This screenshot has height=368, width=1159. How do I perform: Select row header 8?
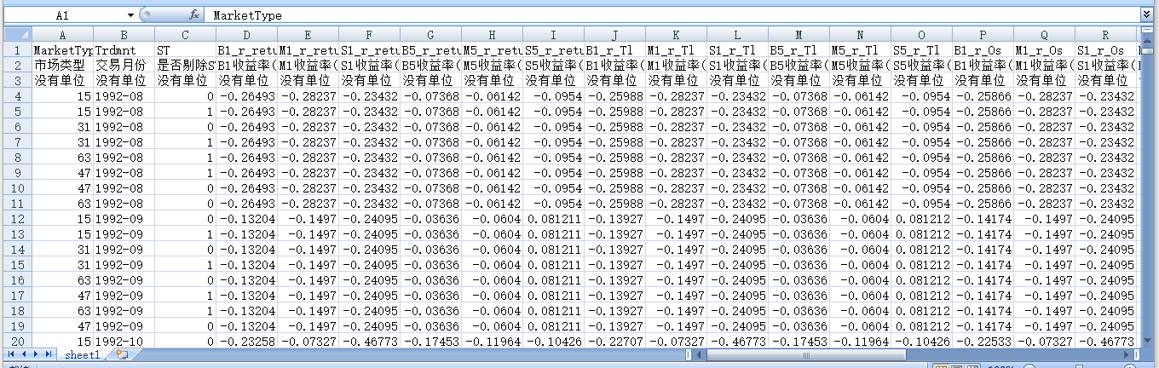[16, 157]
